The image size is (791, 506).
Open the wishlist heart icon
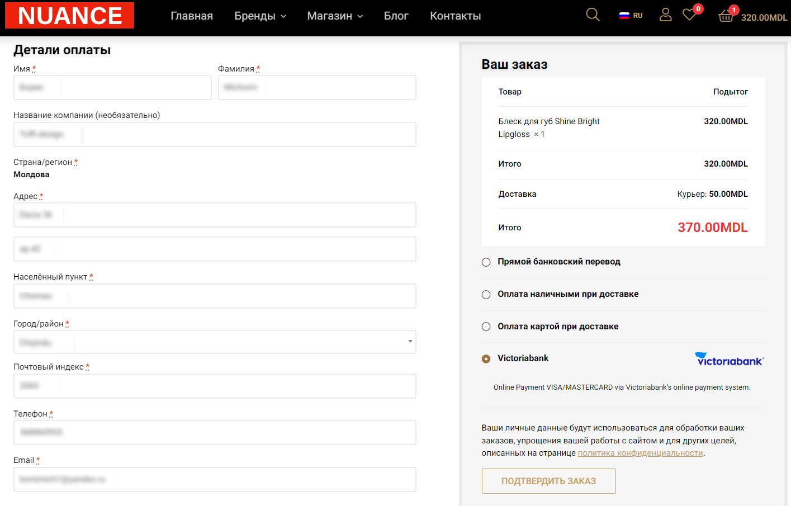pos(689,15)
